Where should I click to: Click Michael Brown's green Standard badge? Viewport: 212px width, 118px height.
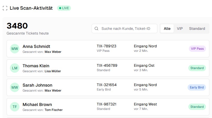(x=197, y=107)
